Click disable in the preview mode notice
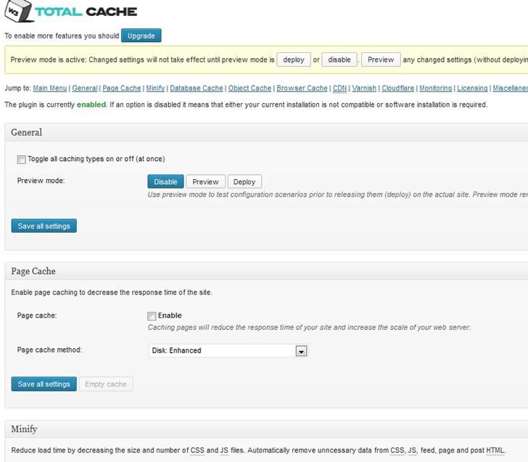This screenshot has height=462, width=528. coord(339,59)
